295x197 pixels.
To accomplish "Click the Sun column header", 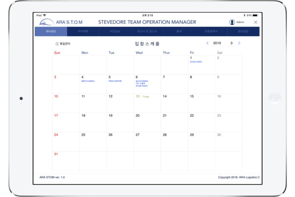I will pyautogui.click(x=57, y=53).
